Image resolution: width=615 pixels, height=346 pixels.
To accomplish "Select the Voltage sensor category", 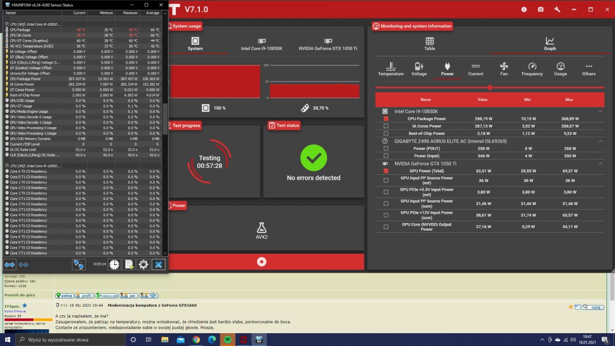I will [419, 69].
